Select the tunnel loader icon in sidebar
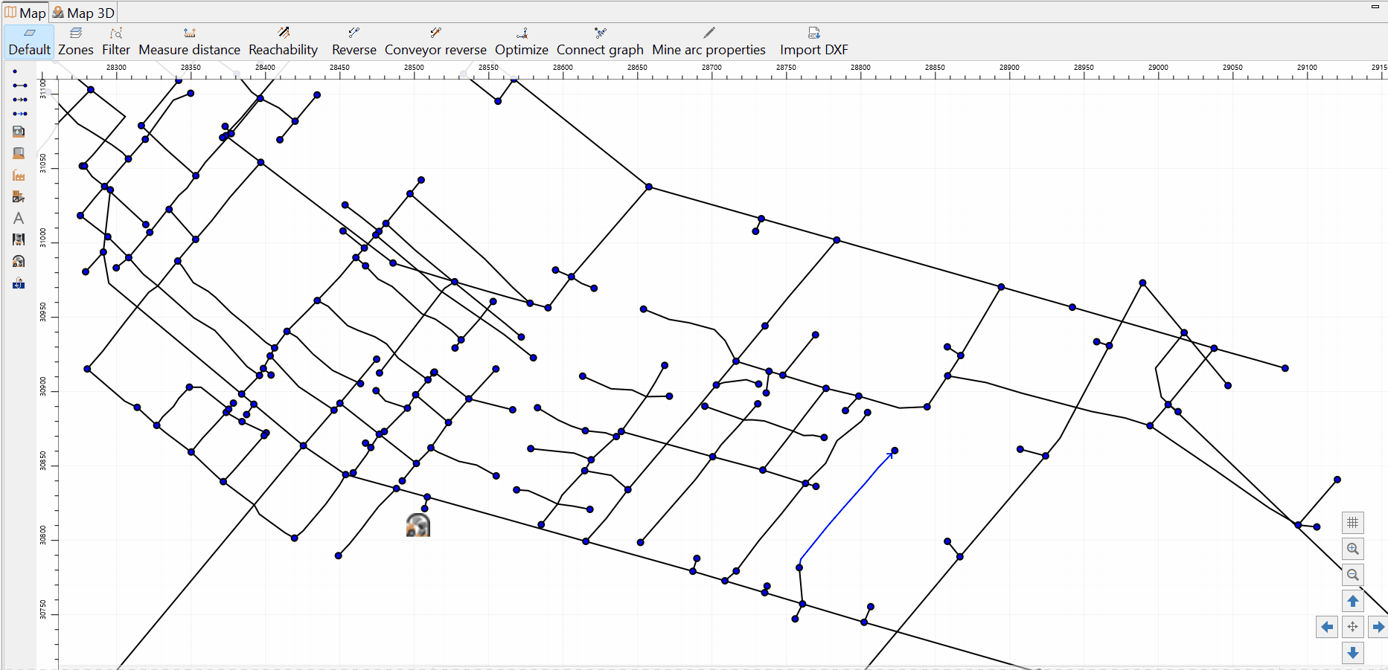The height and width of the screenshot is (670, 1388). click(x=19, y=261)
